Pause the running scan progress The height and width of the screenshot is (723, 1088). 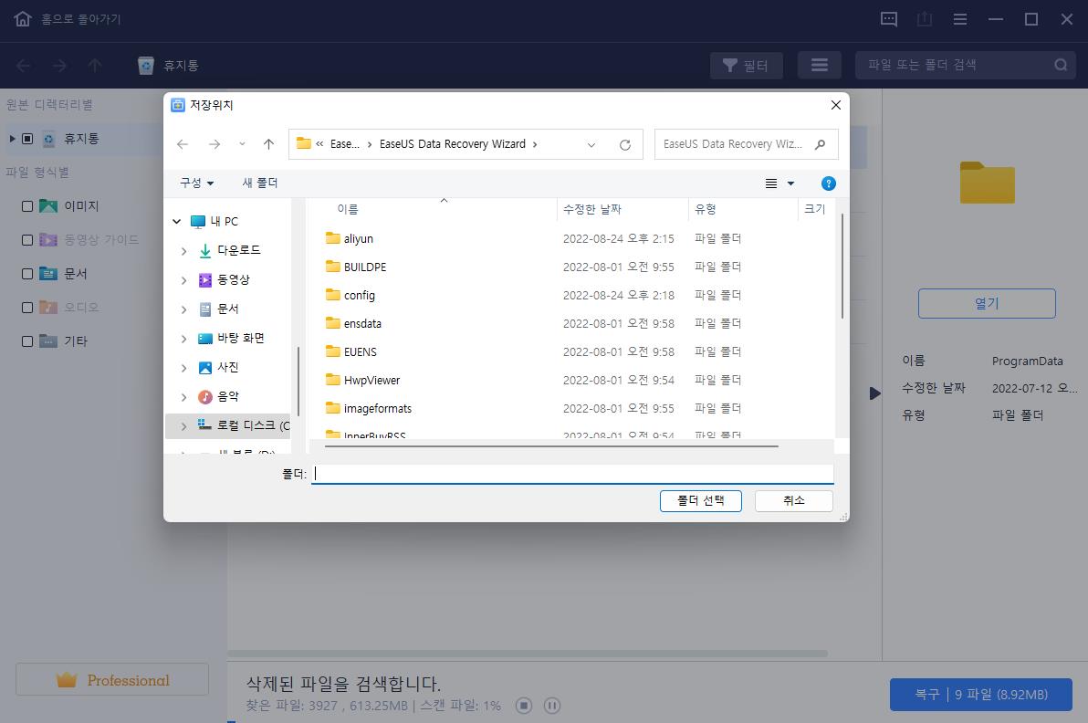point(552,705)
